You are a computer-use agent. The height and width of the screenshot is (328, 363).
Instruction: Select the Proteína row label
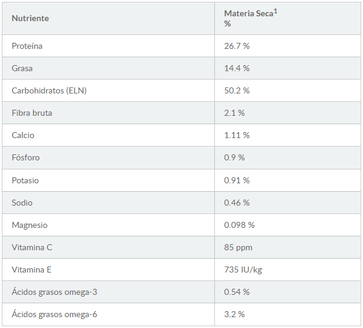tap(27, 46)
